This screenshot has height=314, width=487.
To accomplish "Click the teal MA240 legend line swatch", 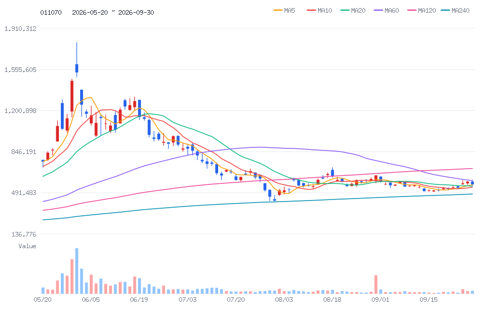I will (x=445, y=11).
